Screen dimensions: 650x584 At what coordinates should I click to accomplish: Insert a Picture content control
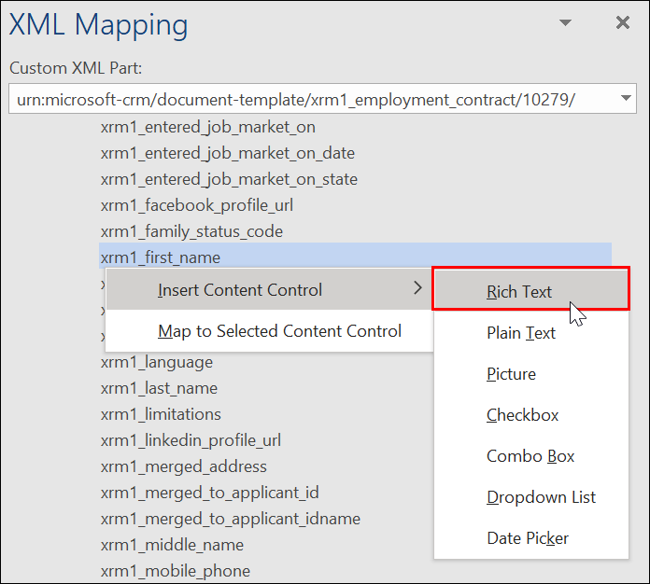tap(511, 374)
